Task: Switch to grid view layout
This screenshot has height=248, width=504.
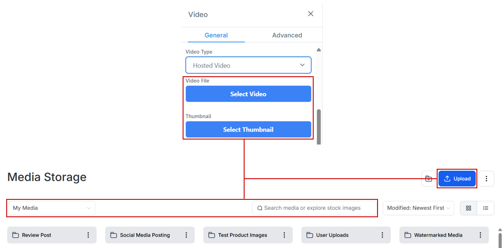Action: (x=468, y=208)
